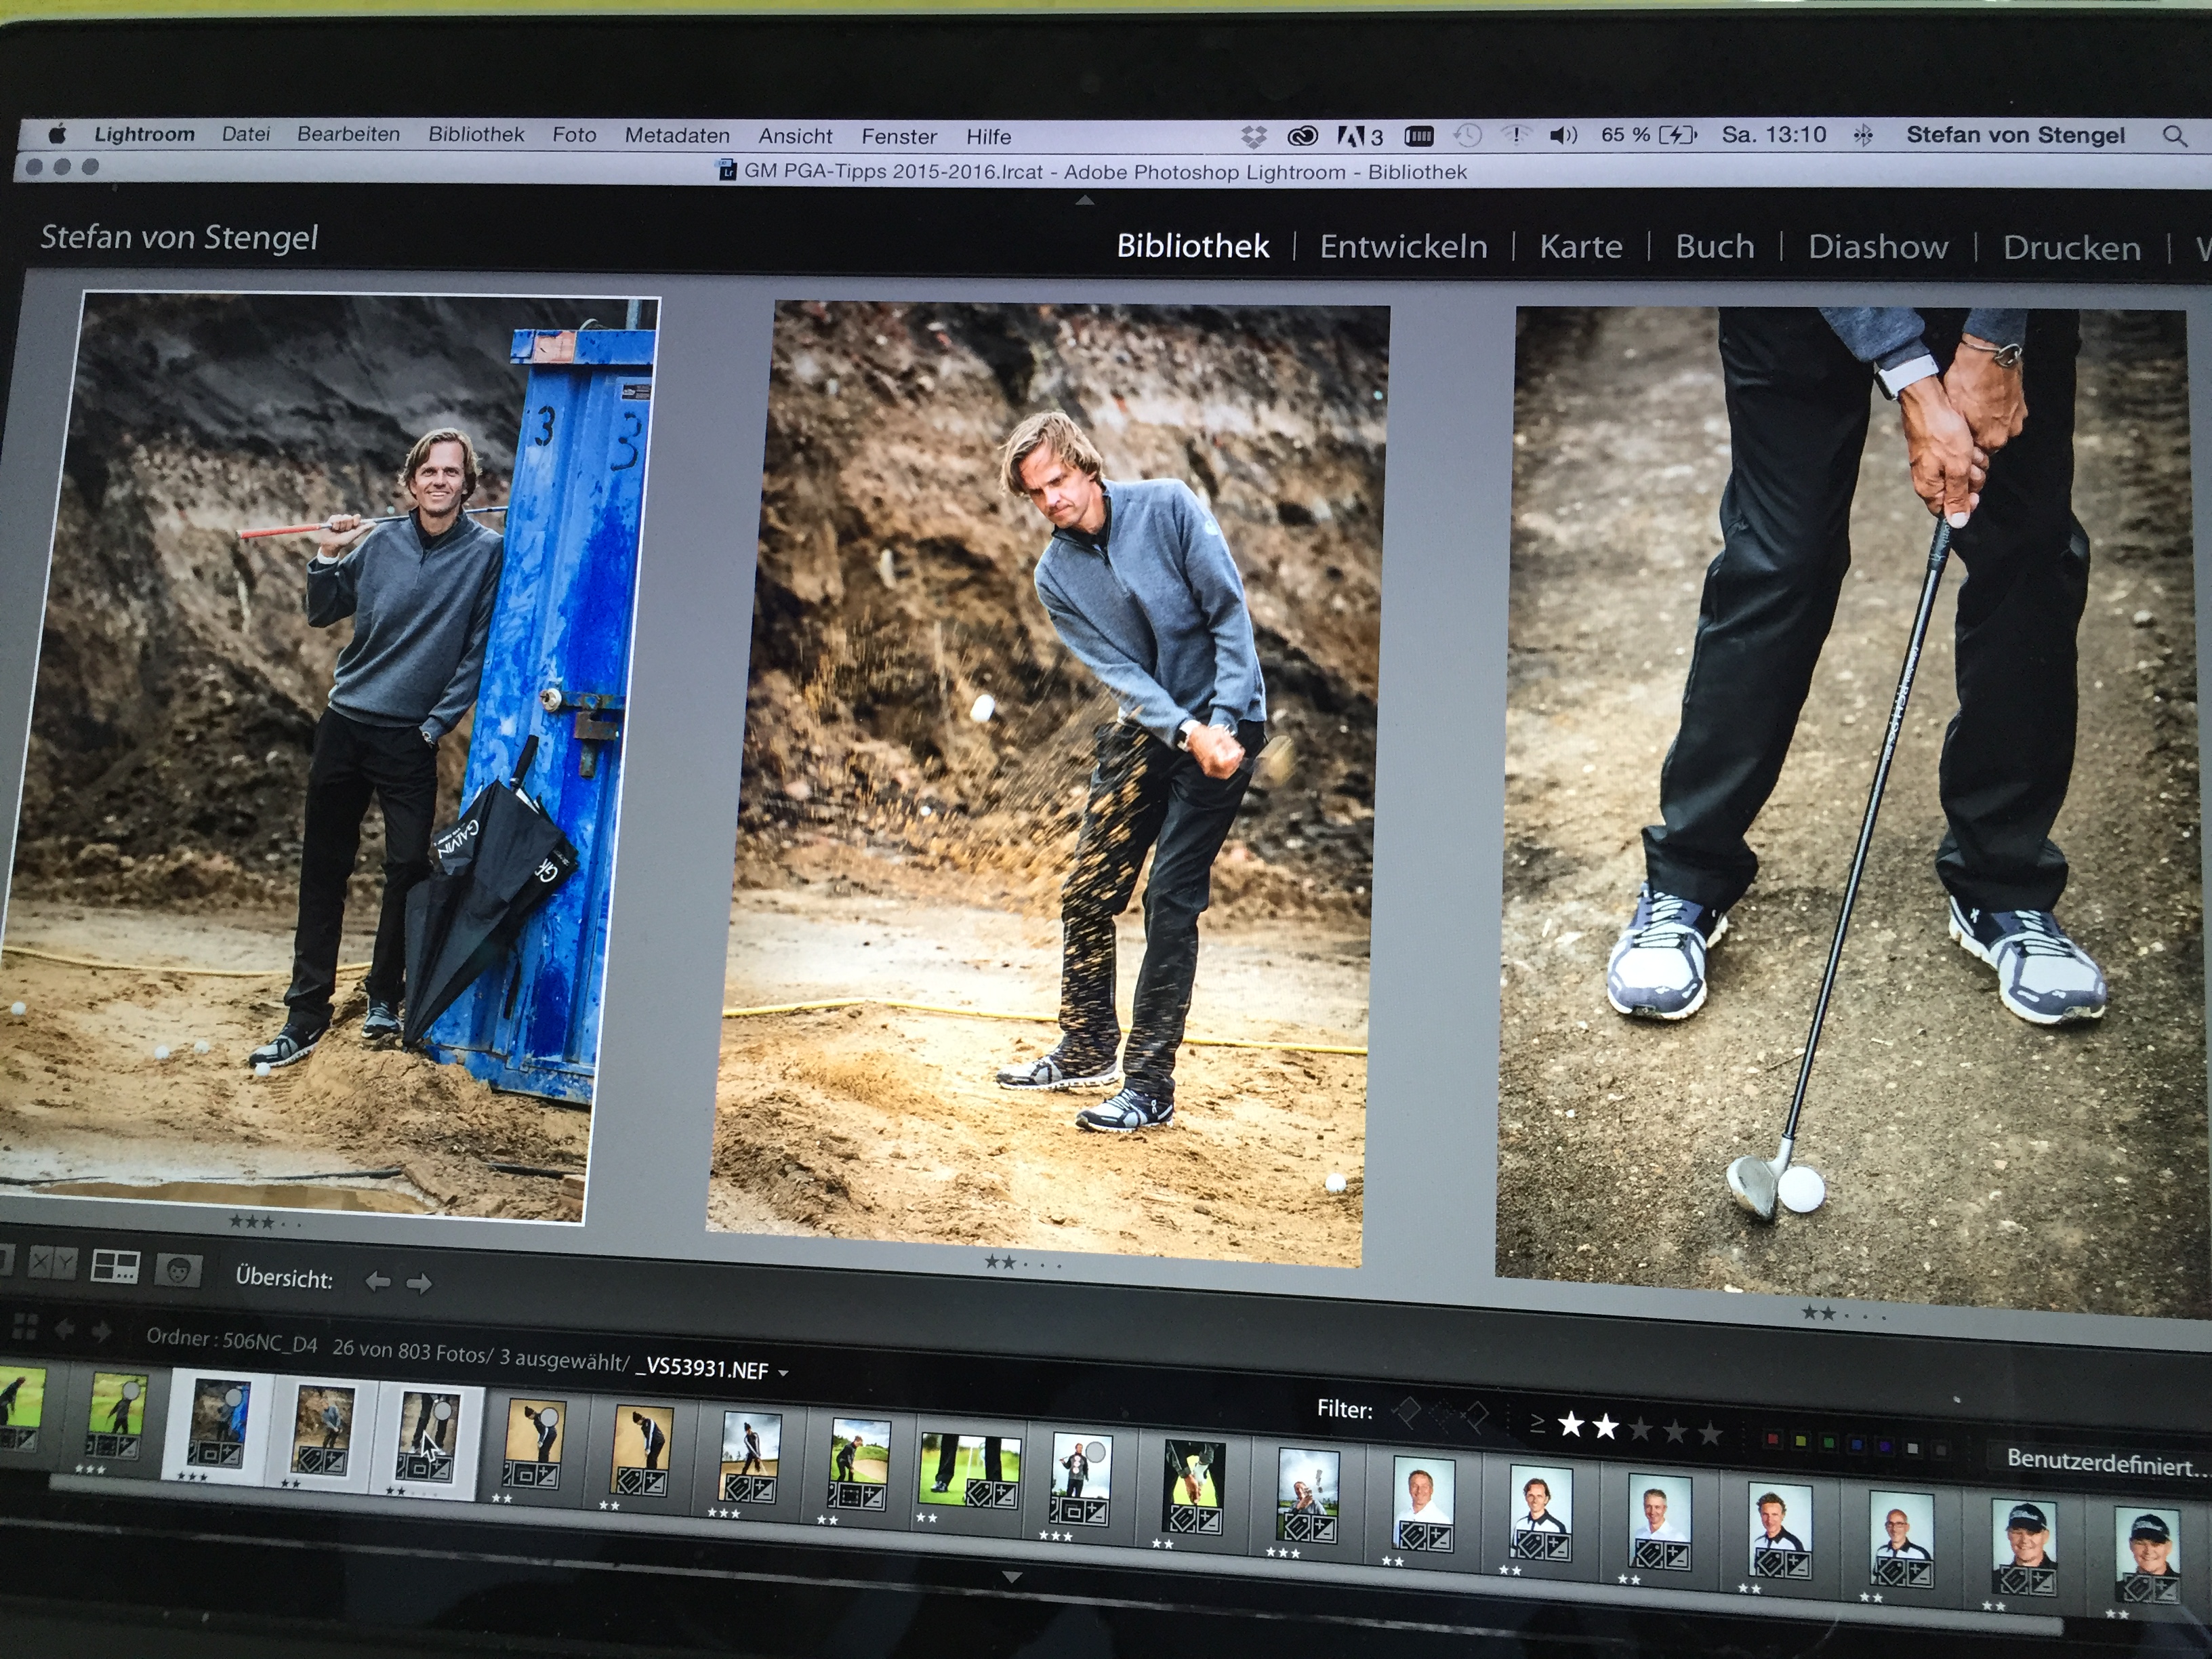
Task: Toggle the flagged photos filter
Action: (1407, 1412)
